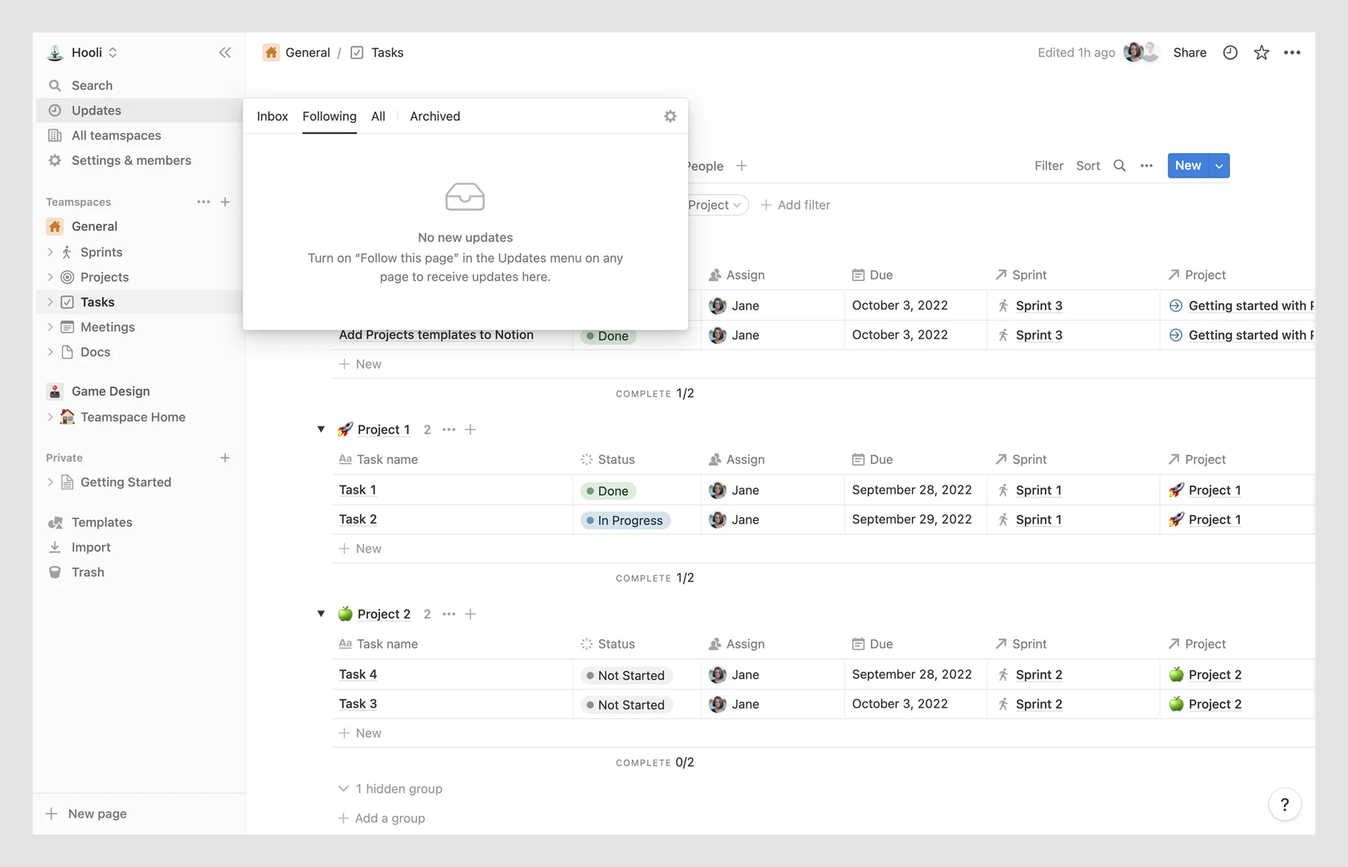Click the Import download icon
This screenshot has height=867, width=1348.
click(x=55, y=547)
